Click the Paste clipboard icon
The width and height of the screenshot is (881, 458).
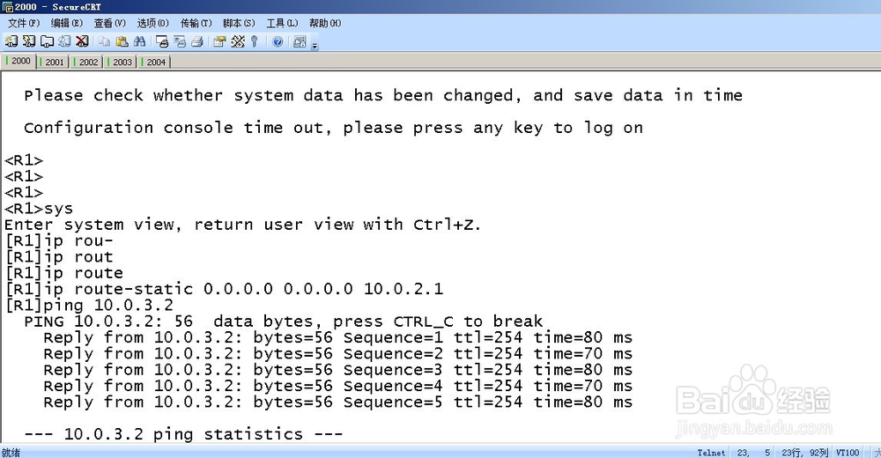(x=122, y=41)
